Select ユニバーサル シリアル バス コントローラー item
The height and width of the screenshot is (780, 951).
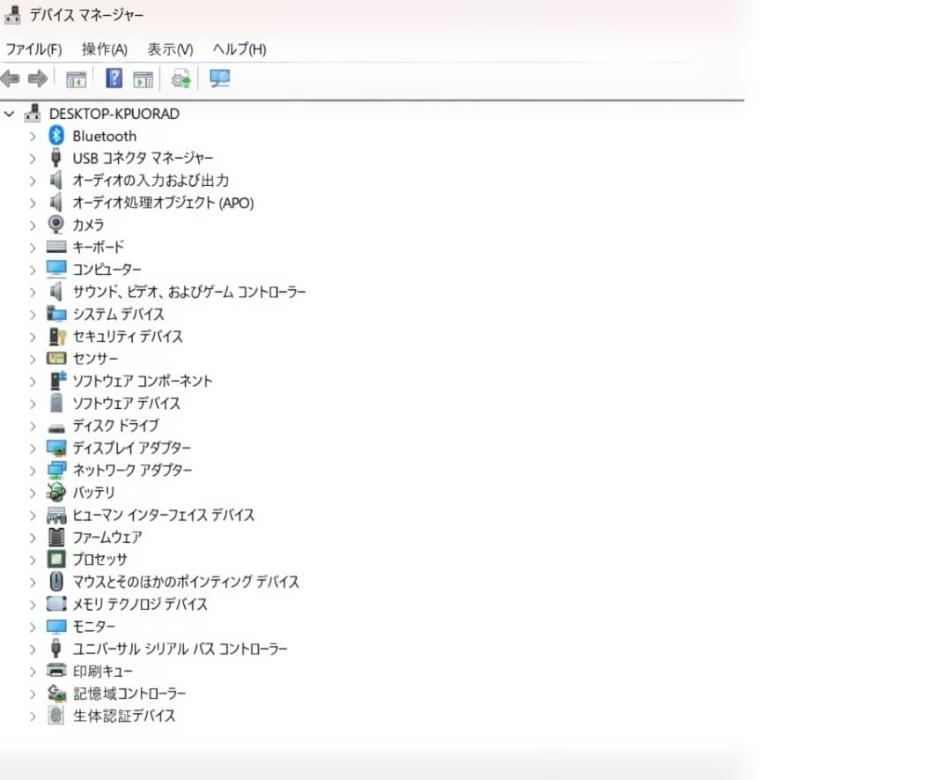point(180,649)
